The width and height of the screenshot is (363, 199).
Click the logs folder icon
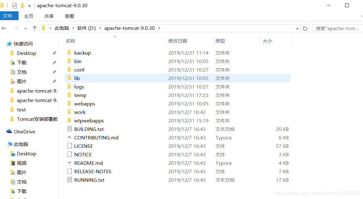tap(69, 87)
